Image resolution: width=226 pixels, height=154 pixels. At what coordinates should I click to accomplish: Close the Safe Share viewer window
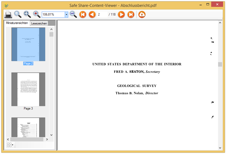(217, 4)
